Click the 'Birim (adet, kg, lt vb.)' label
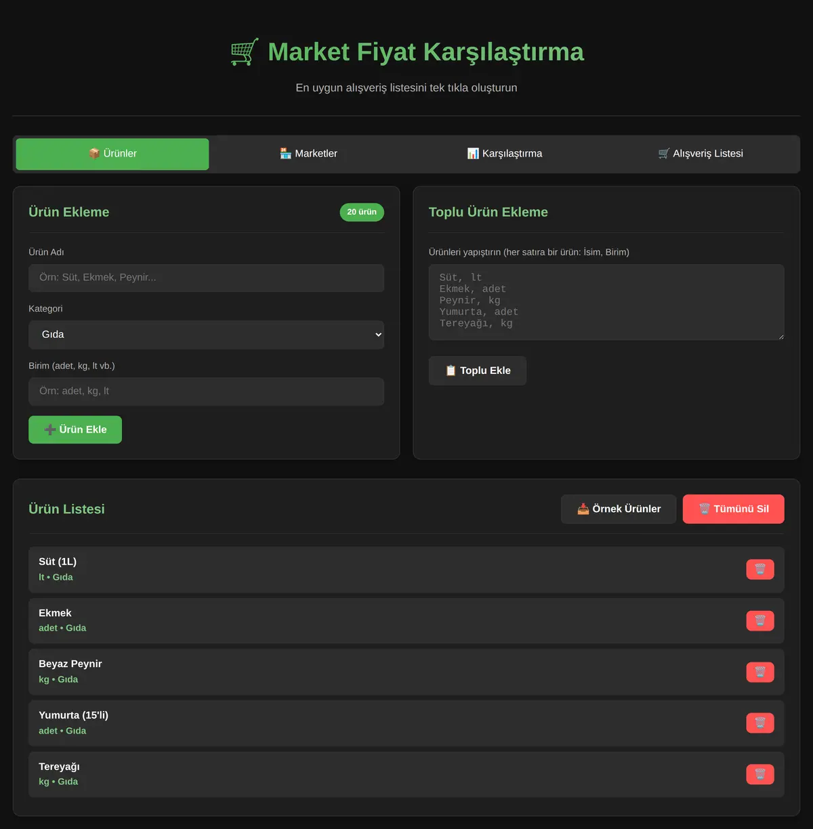This screenshot has height=829, width=813. tap(72, 366)
